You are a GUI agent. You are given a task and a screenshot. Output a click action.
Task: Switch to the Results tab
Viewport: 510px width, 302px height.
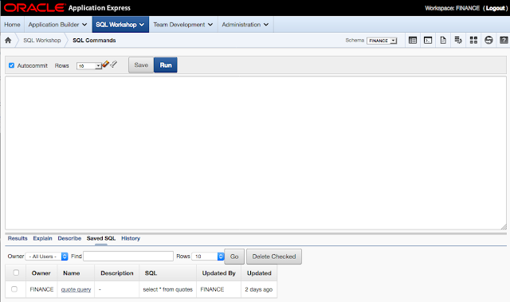[18, 238]
